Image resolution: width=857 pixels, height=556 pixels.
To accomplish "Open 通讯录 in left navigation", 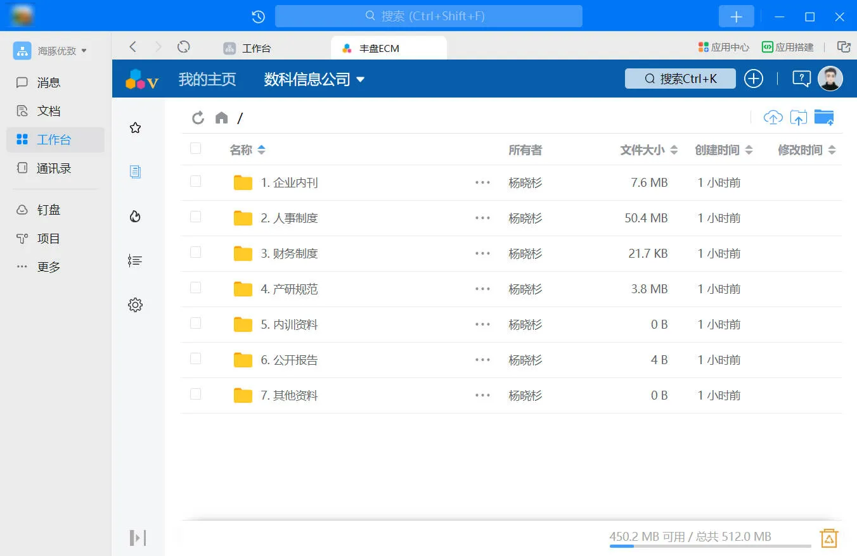I will click(55, 168).
